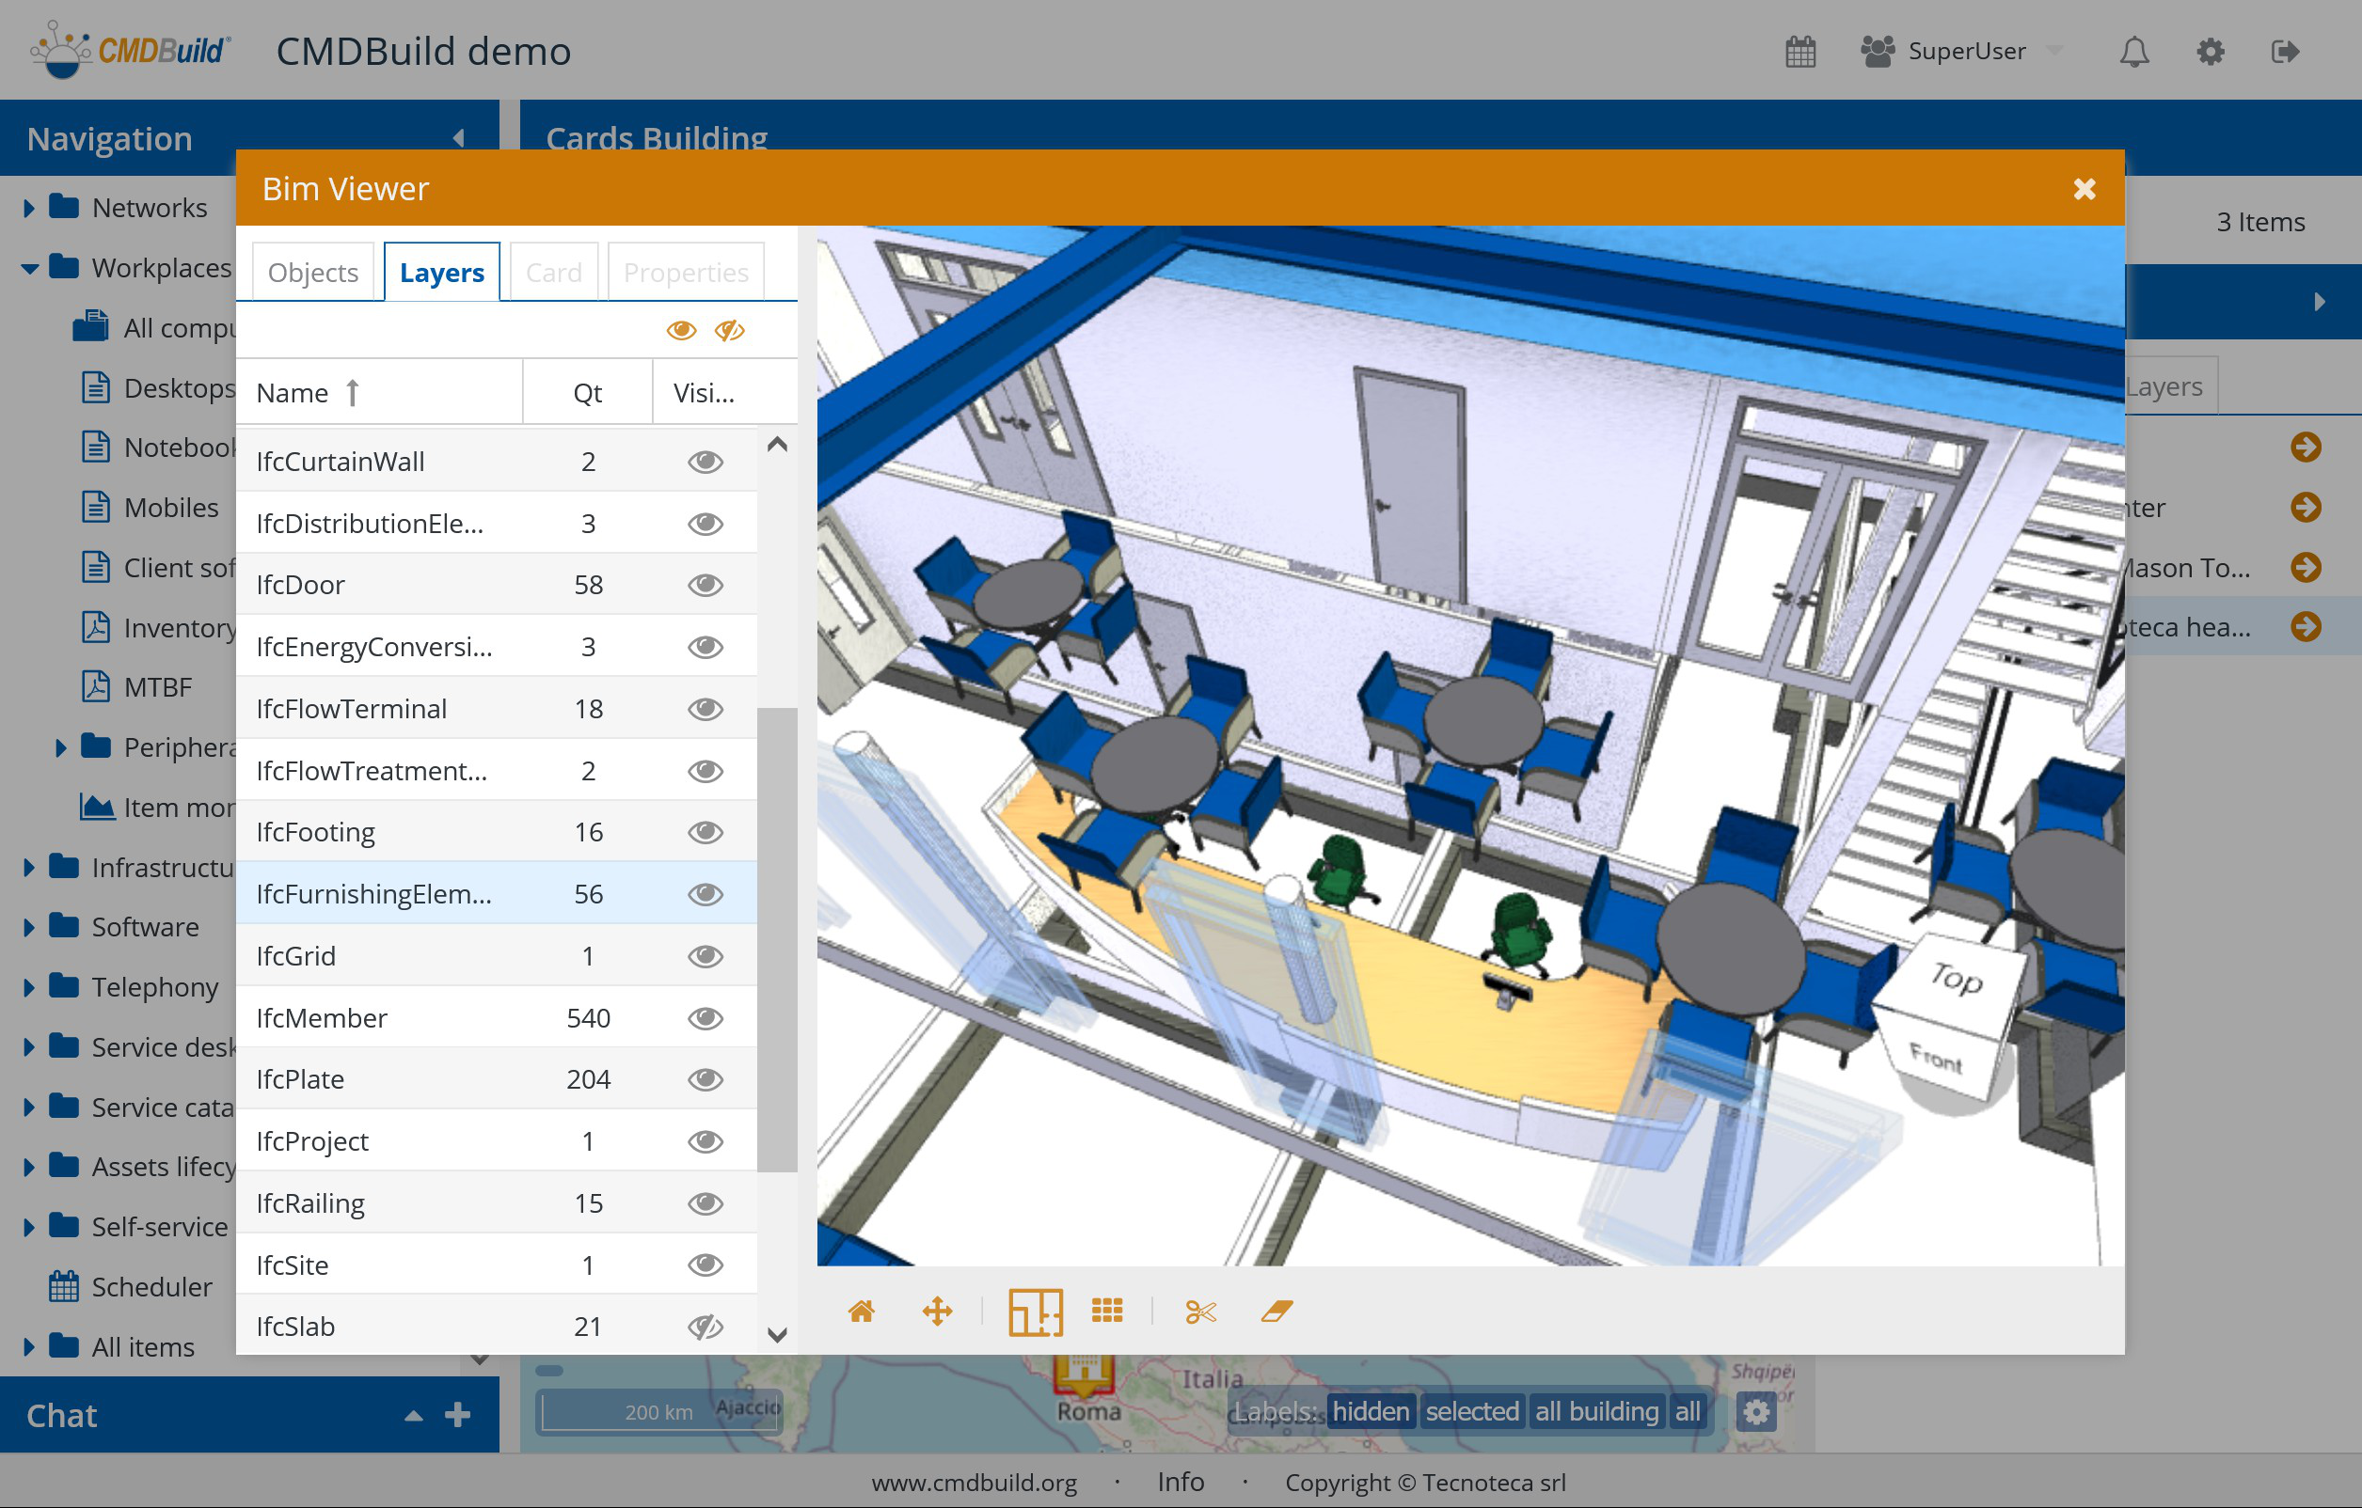Image resolution: width=2362 pixels, height=1508 pixels.
Task: Expand the Networks folder in navigation
Action: [28, 208]
